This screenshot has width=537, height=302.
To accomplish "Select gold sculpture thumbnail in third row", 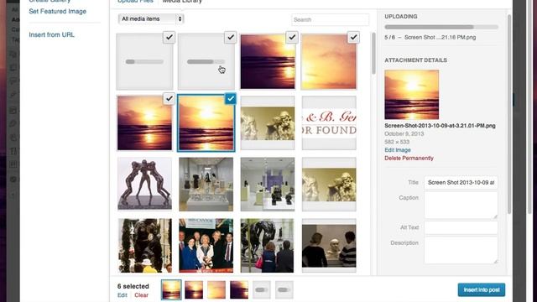I will point(329,184).
